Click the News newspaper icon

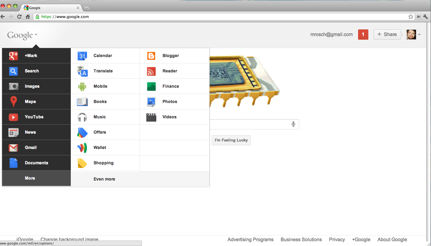[13, 132]
